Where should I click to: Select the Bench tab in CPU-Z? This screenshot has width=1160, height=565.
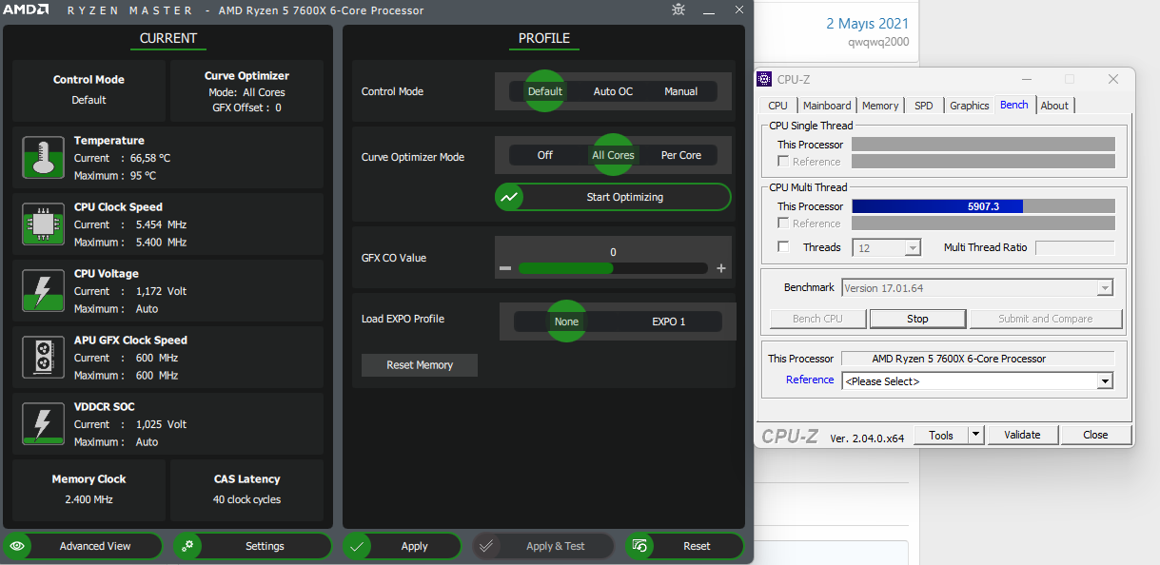click(1014, 105)
